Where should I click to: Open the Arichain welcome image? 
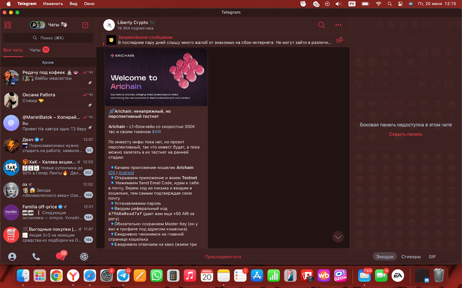point(156,77)
